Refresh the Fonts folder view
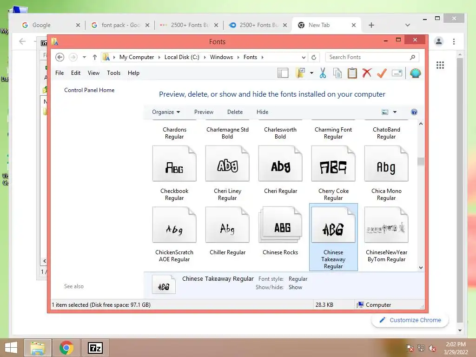The height and width of the screenshot is (357, 476). tap(314, 57)
